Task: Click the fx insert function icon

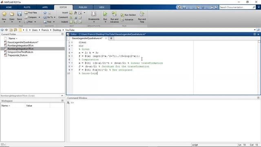Action: point(75,13)
